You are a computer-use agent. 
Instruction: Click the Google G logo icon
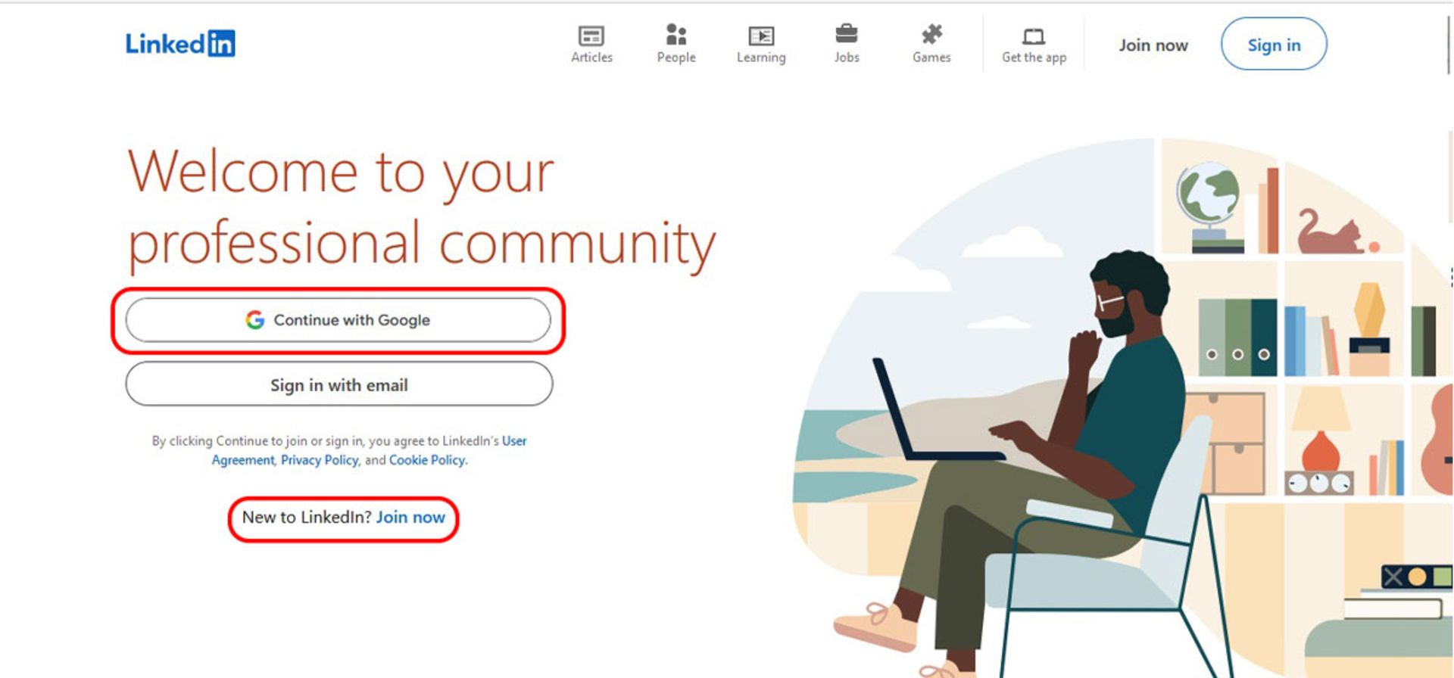[x=255, y=320]
